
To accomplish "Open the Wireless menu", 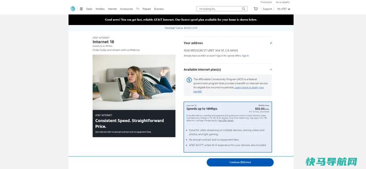I will pos(100,9).
